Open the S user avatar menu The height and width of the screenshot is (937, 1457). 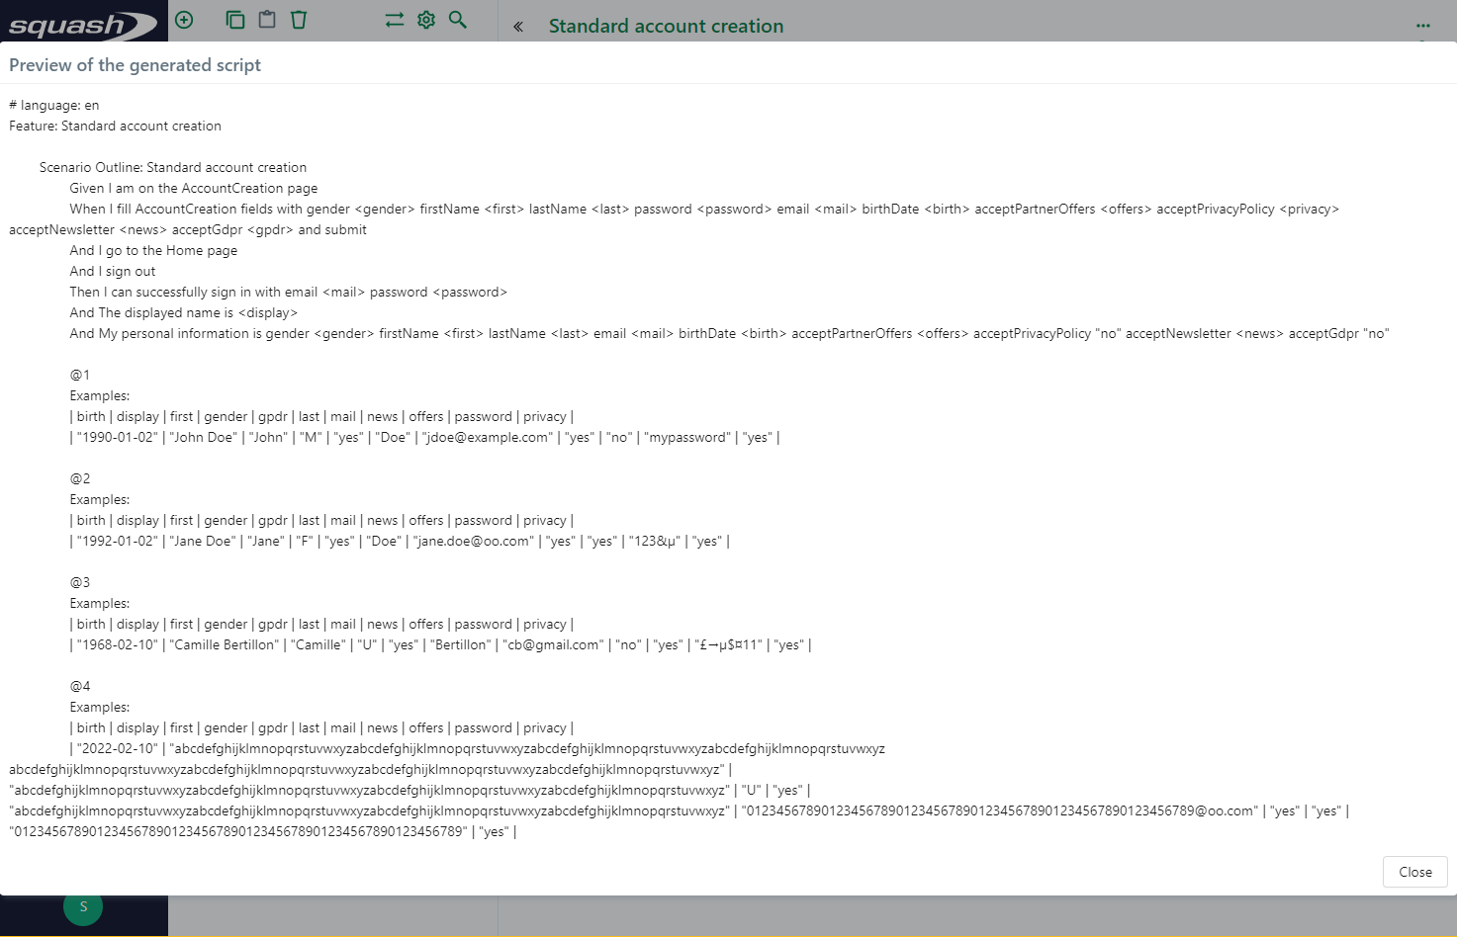pos(83,906)
